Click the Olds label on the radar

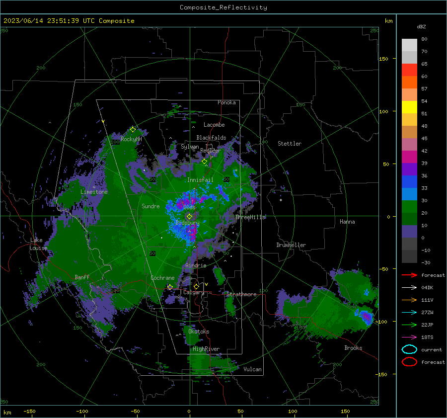(x=189, y=207)
